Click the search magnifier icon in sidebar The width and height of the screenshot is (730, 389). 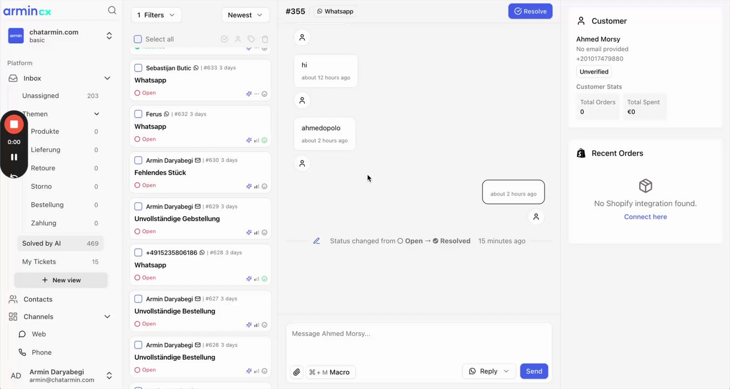click(x=112, y=10)
